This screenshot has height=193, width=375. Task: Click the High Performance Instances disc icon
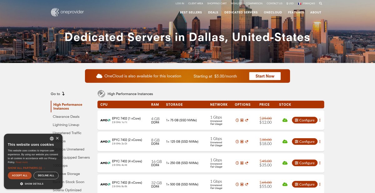point(101,94)
